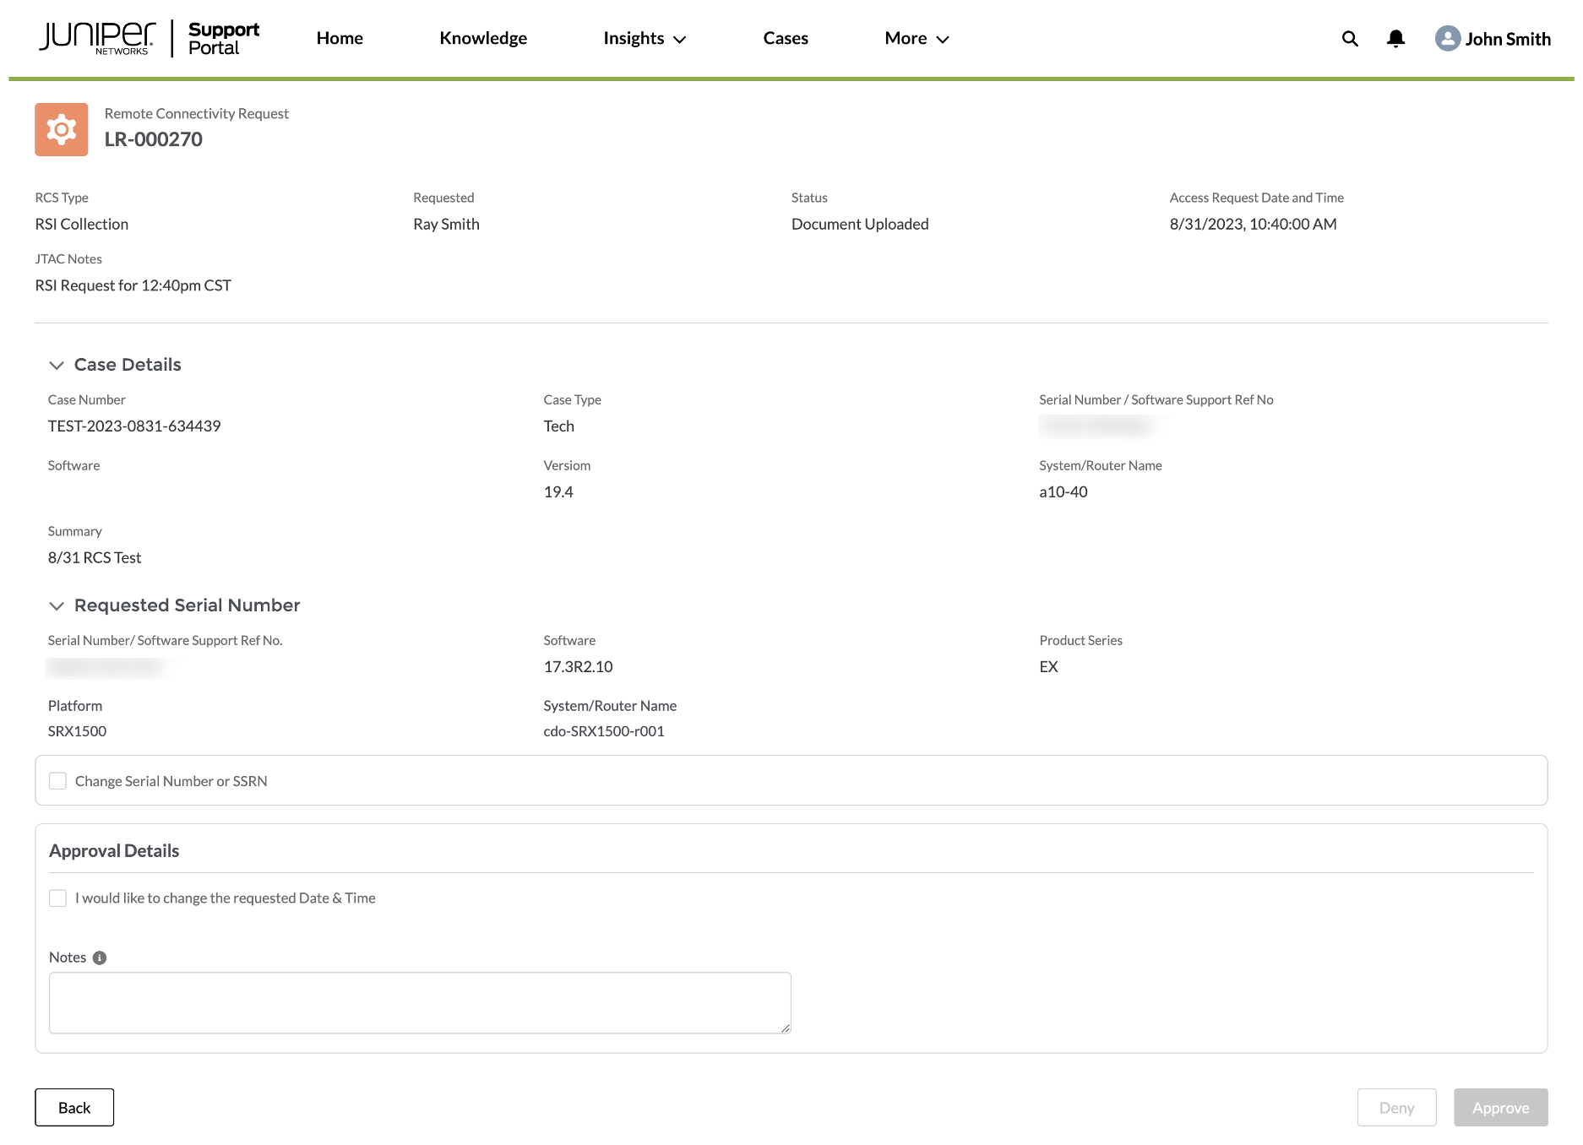The height and width of the screenshot is (1145, 1583).
Task: Enable Change Serial Number or SSRN
Action: coord(57,780)
